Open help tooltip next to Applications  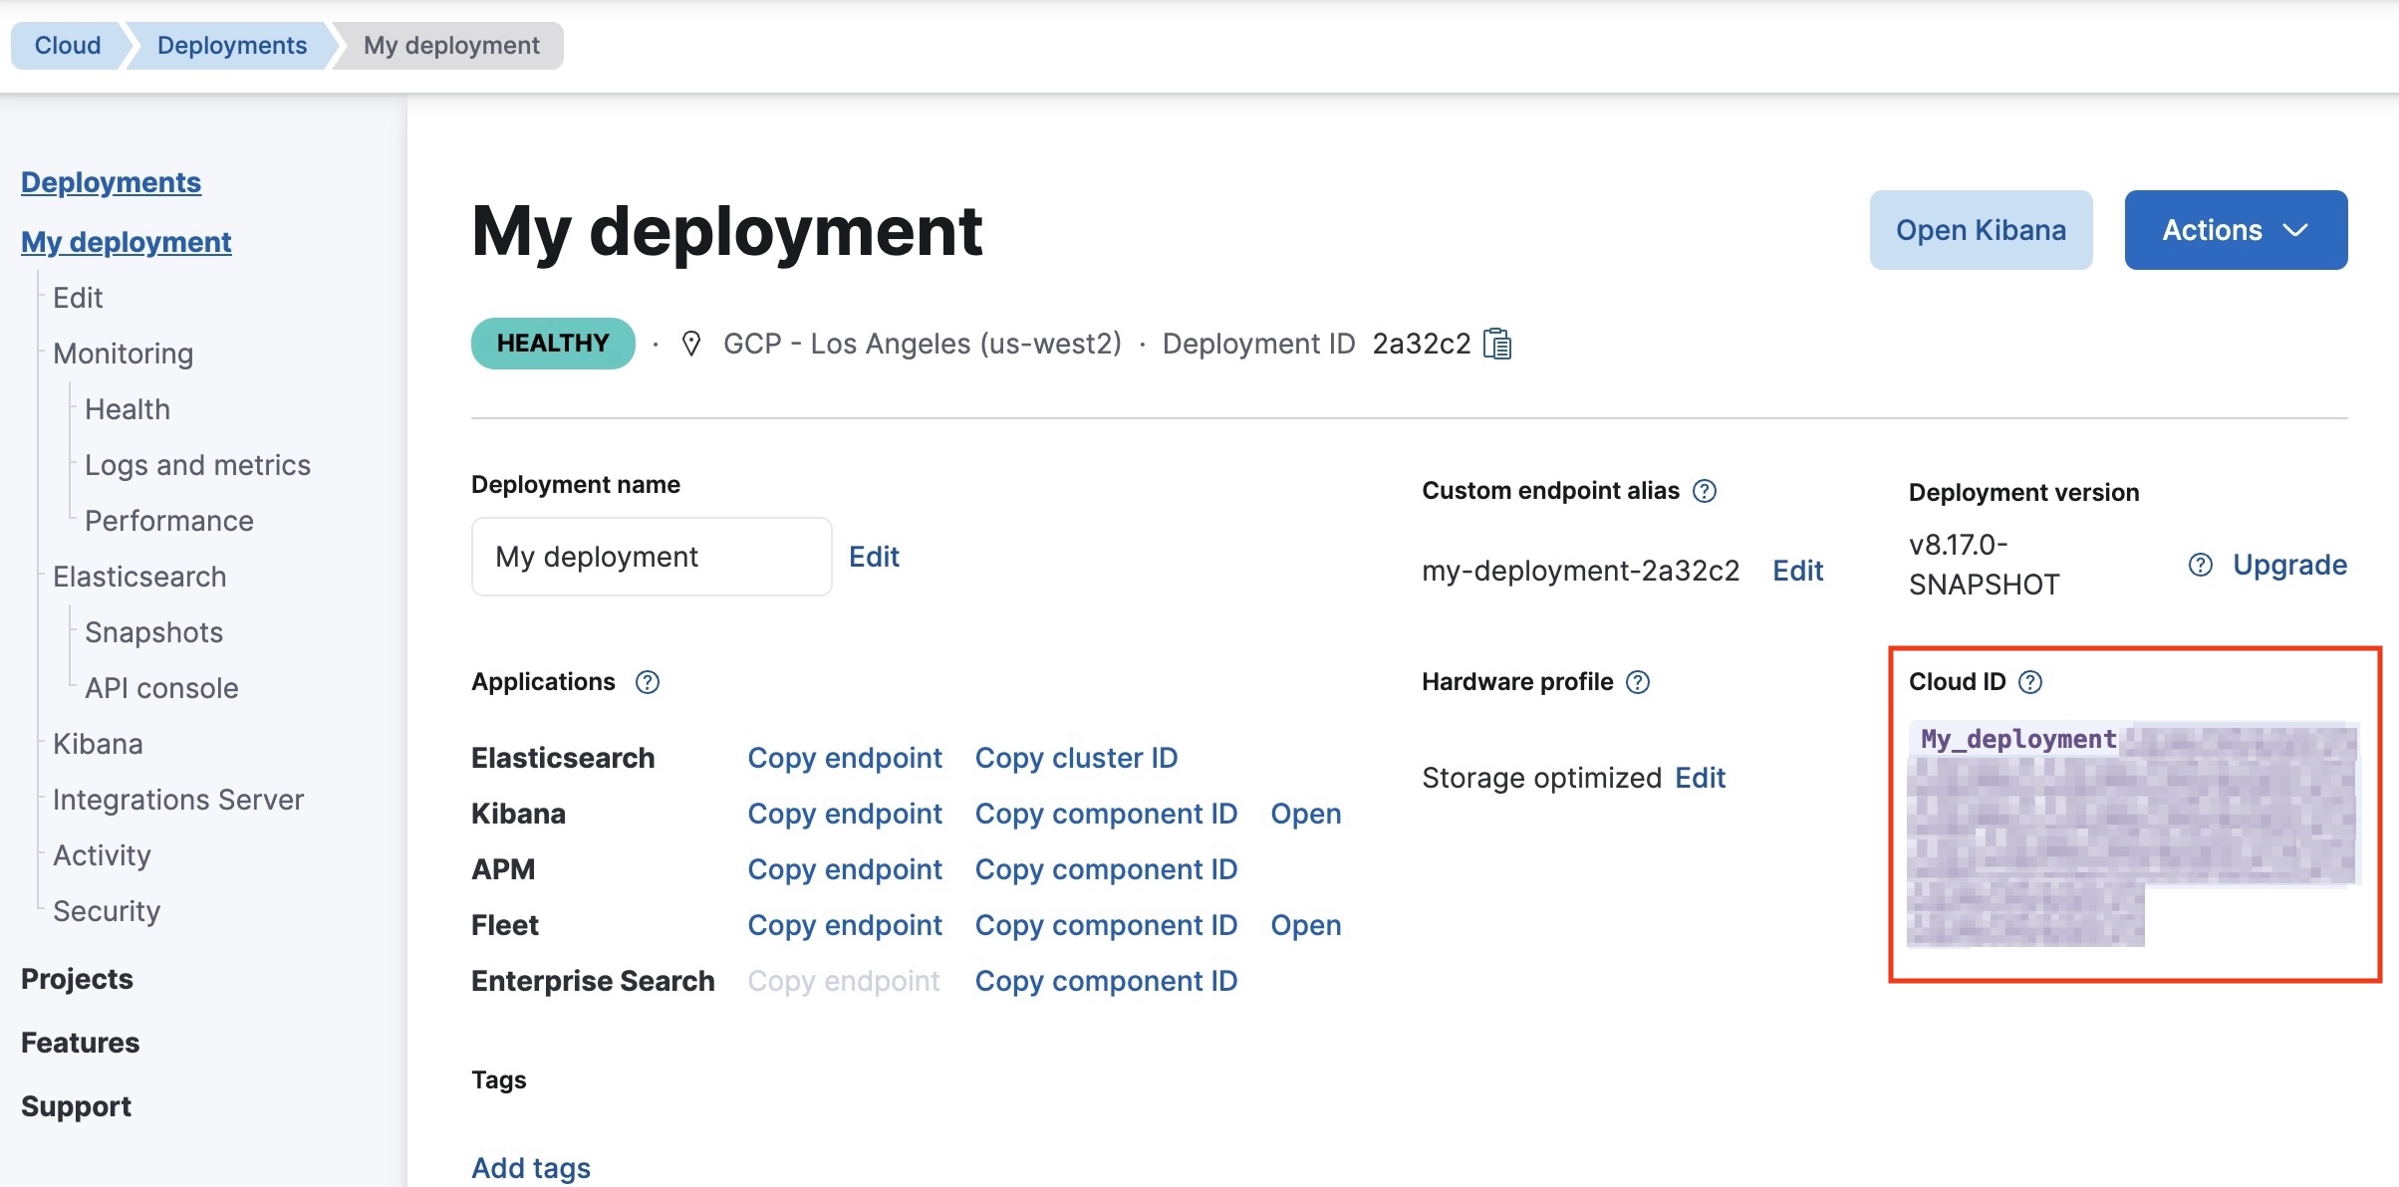648,682
